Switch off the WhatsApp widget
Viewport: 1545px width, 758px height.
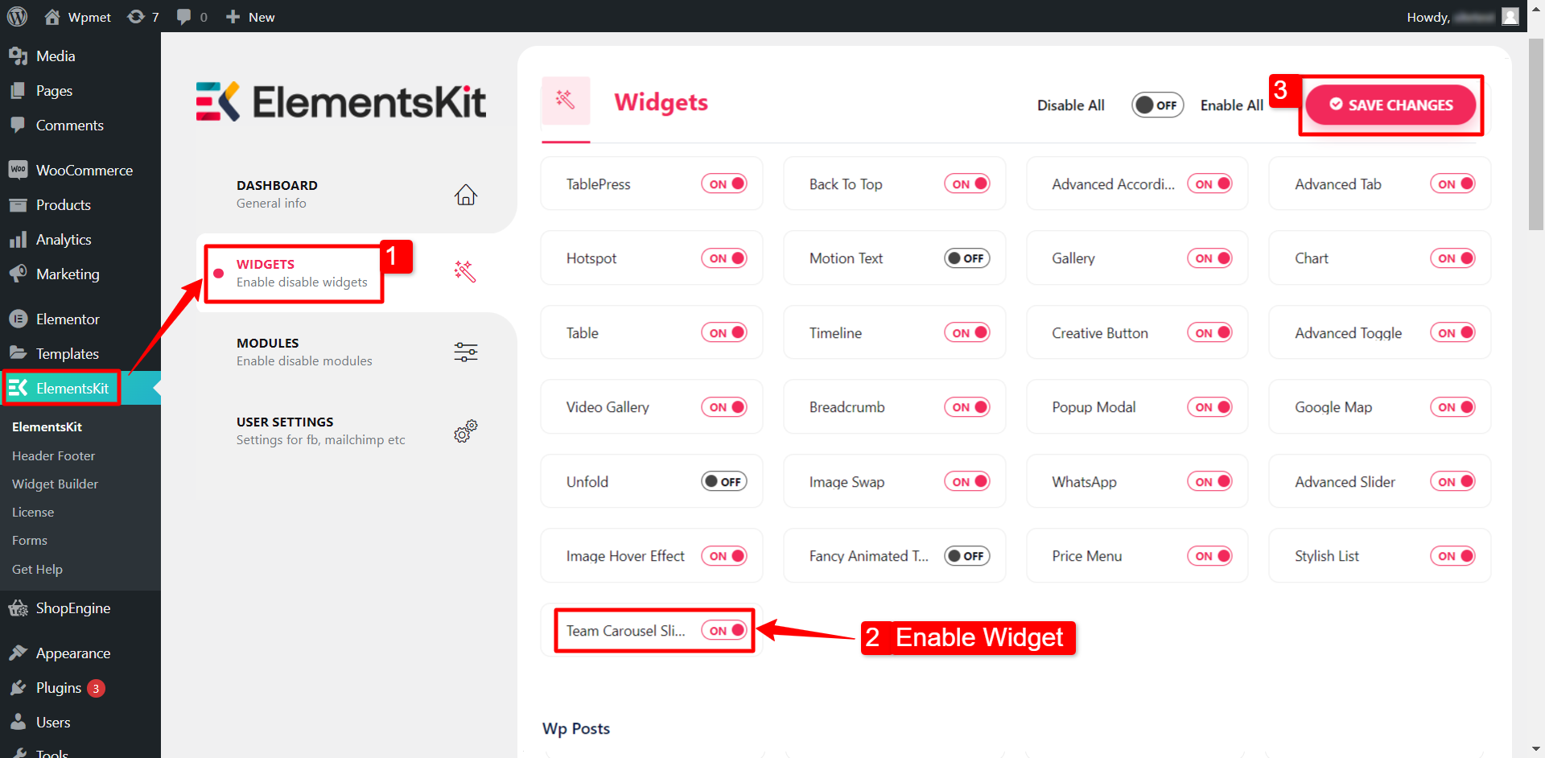1209,482
